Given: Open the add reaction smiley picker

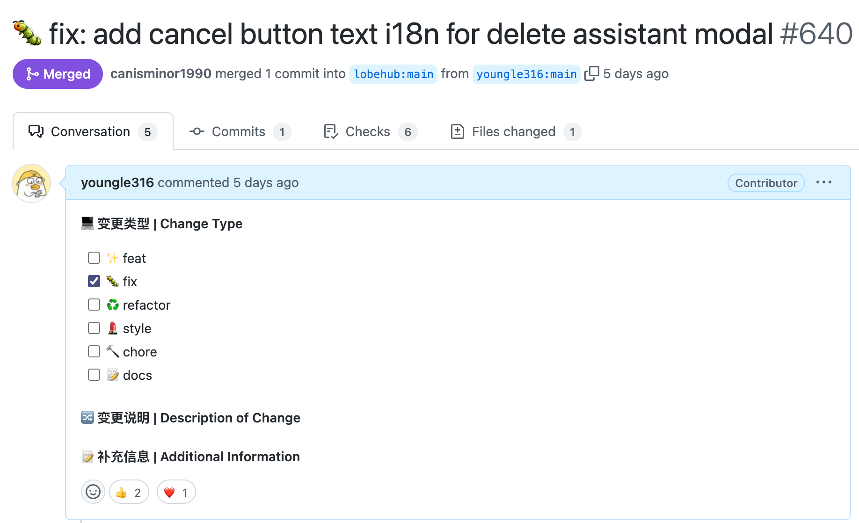Looking at the screenshot, I should tap(93, 492).
